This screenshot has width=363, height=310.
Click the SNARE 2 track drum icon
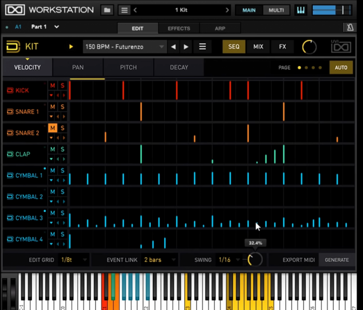click(x=10, y=133)
